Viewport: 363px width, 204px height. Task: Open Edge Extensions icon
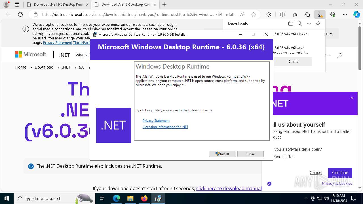(269, 14)
